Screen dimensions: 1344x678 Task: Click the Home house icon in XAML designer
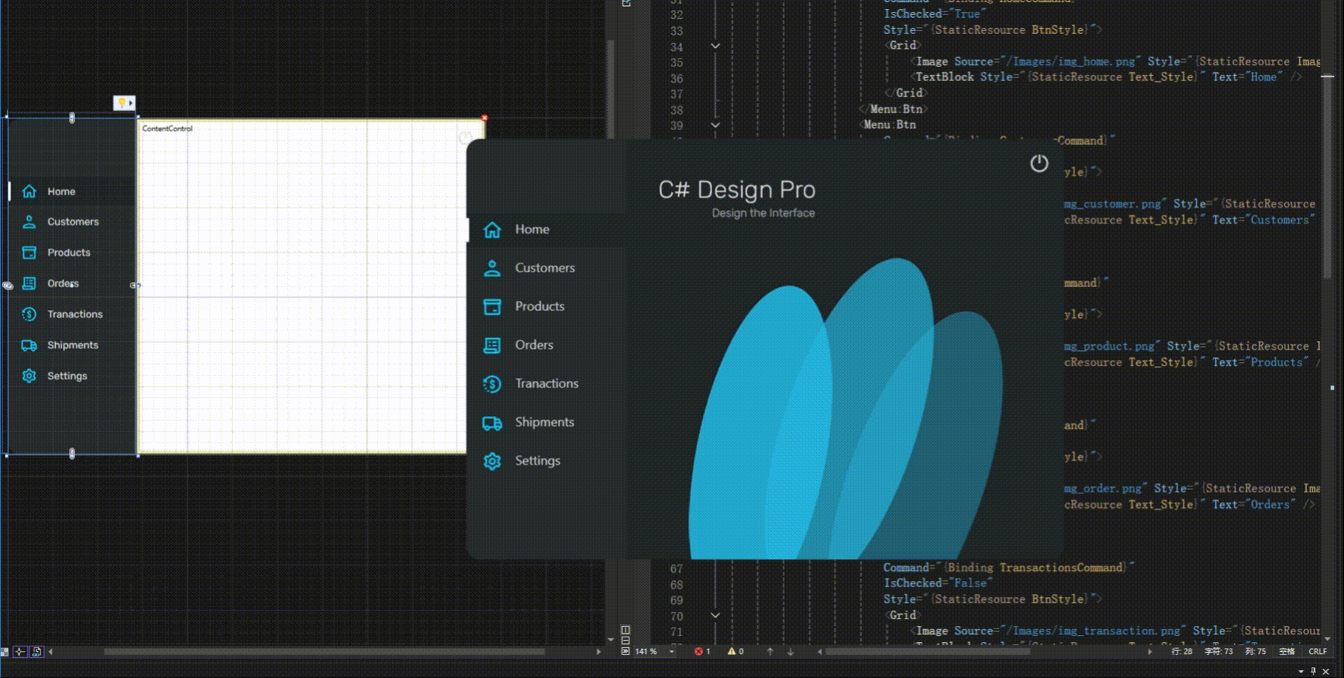pyautogui.click(x=29, y=191)
